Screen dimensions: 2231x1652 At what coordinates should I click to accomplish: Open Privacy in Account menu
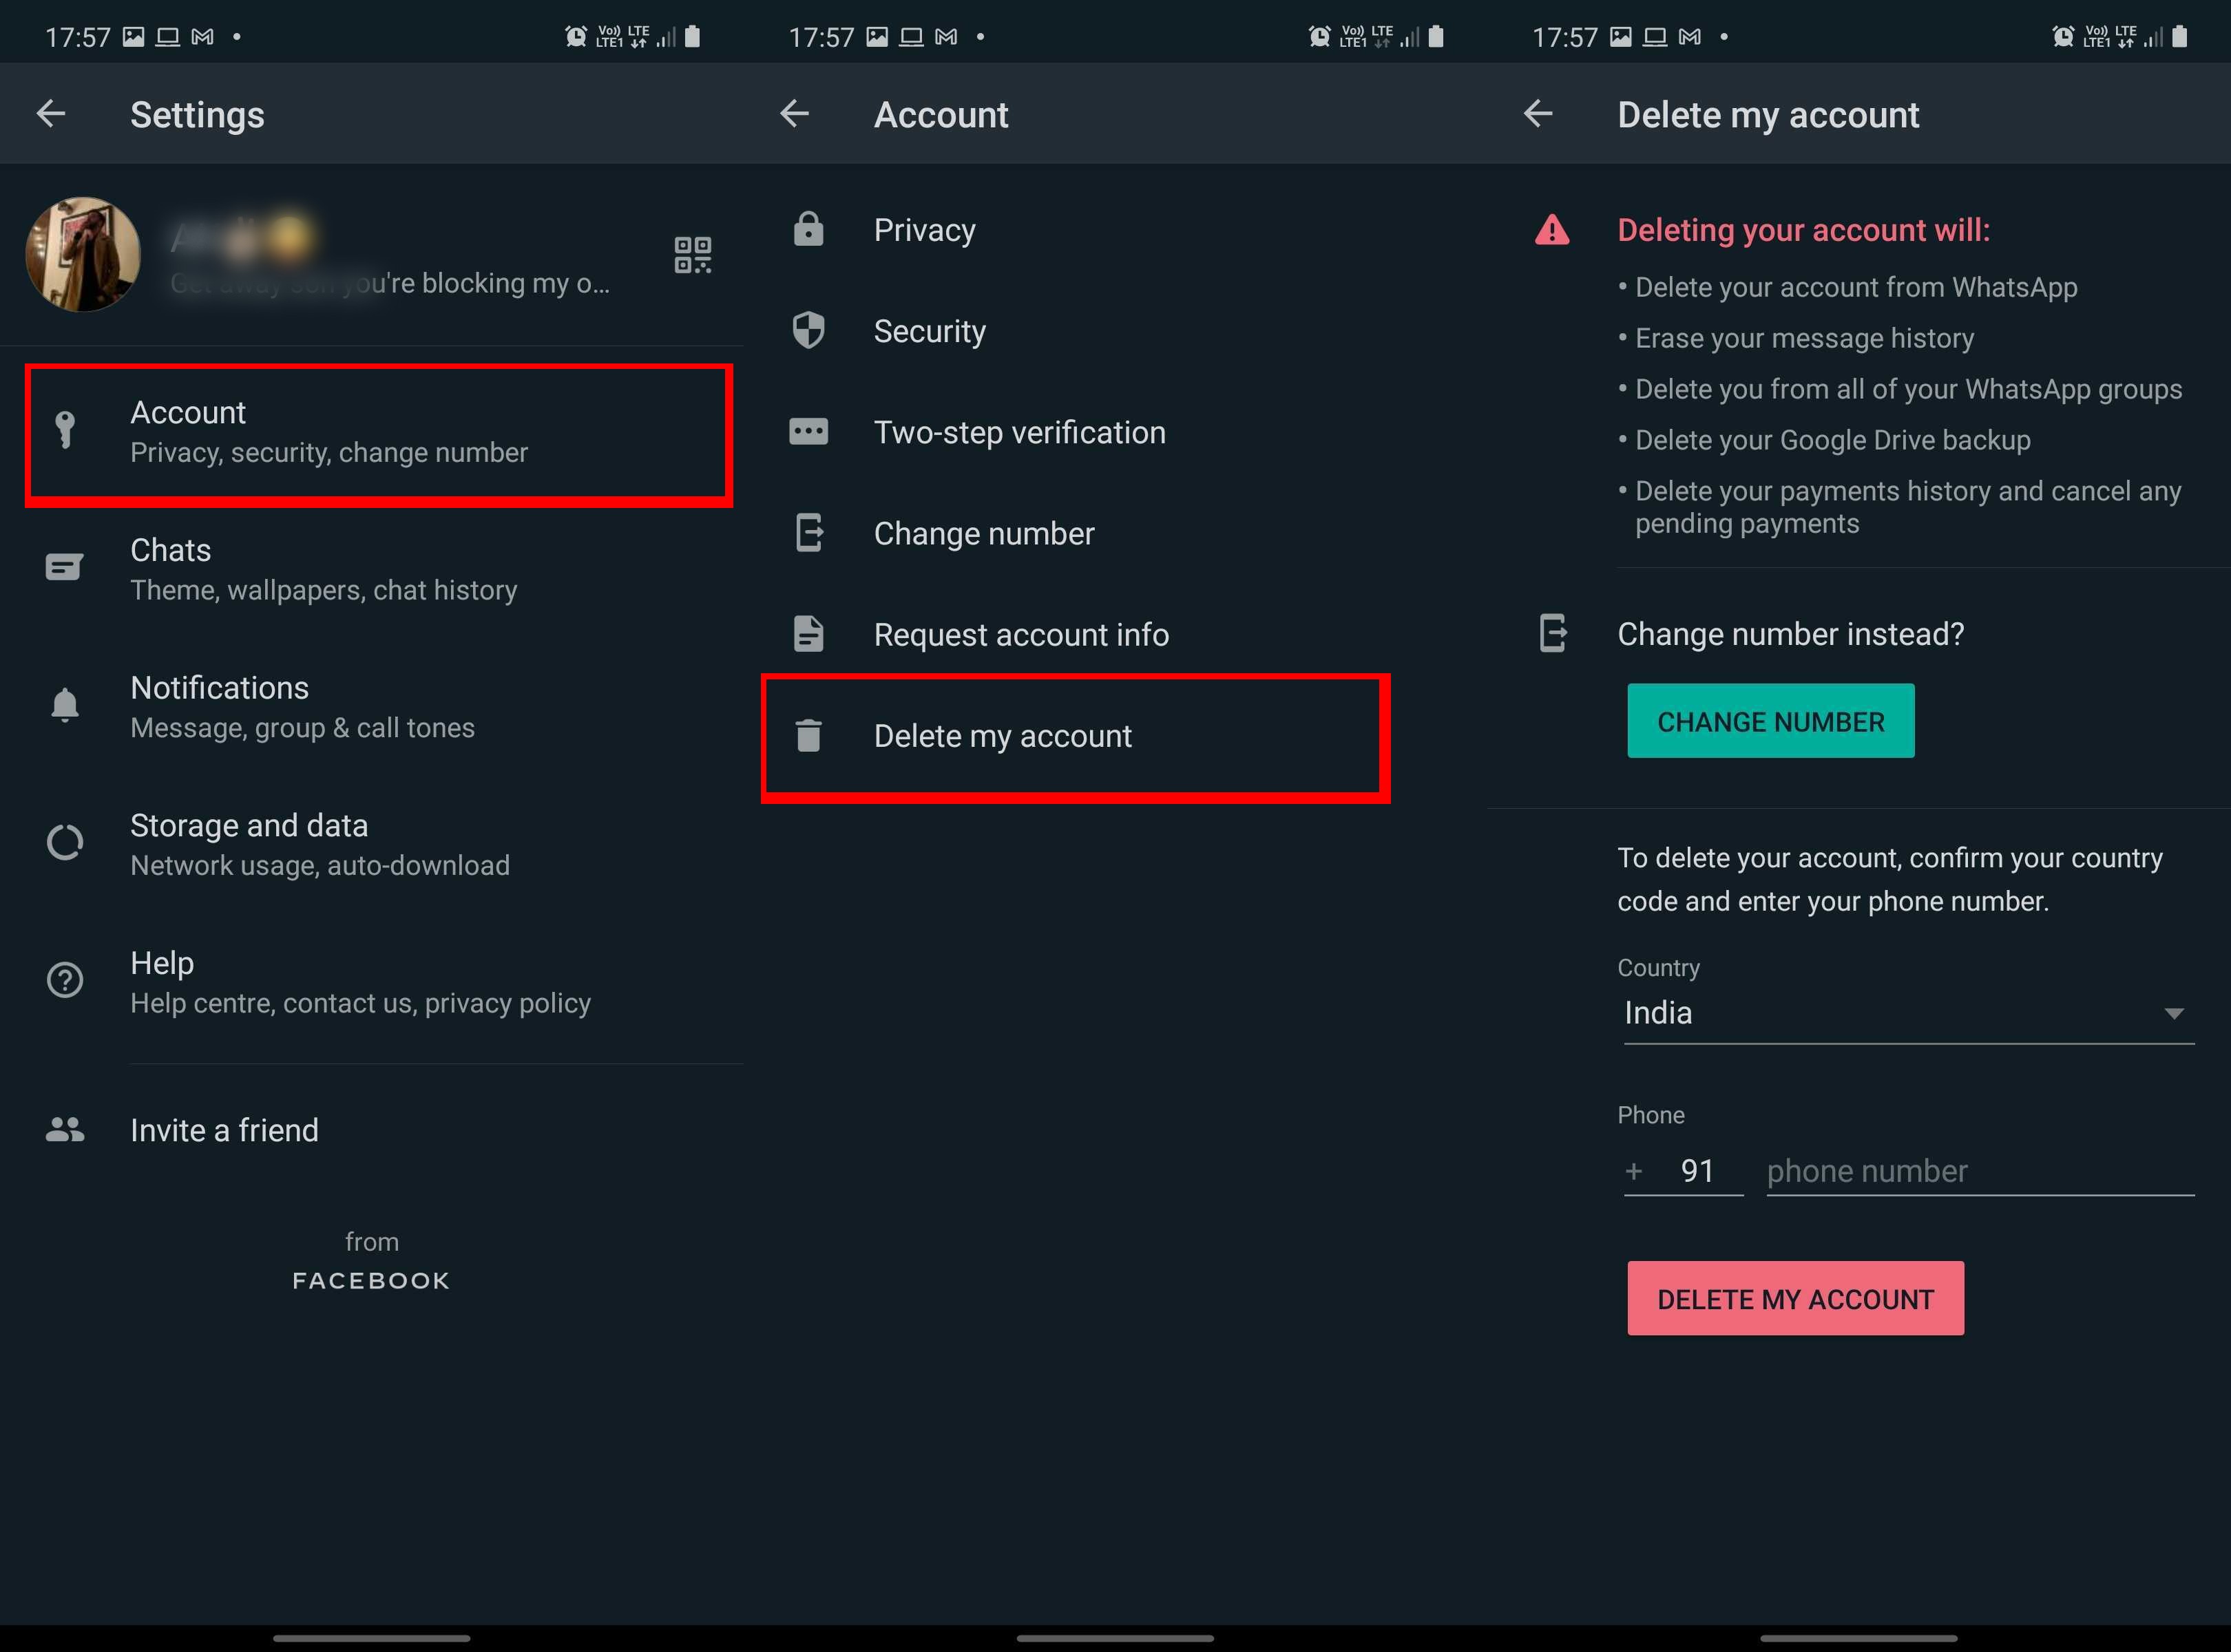click(x=1115, y=229)
